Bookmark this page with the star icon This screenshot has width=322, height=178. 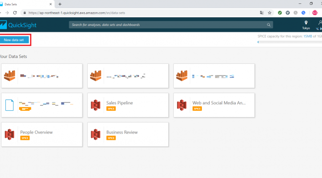270,13
